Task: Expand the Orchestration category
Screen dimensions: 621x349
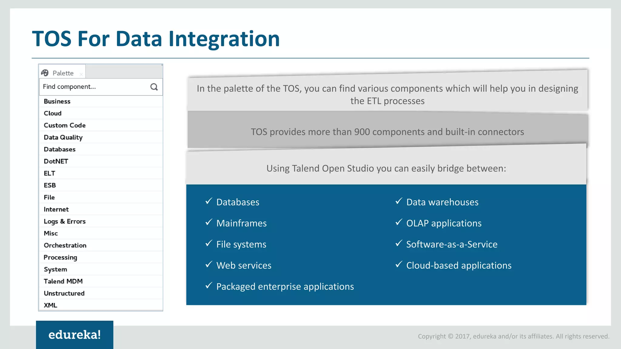Action: click(65, 245)
